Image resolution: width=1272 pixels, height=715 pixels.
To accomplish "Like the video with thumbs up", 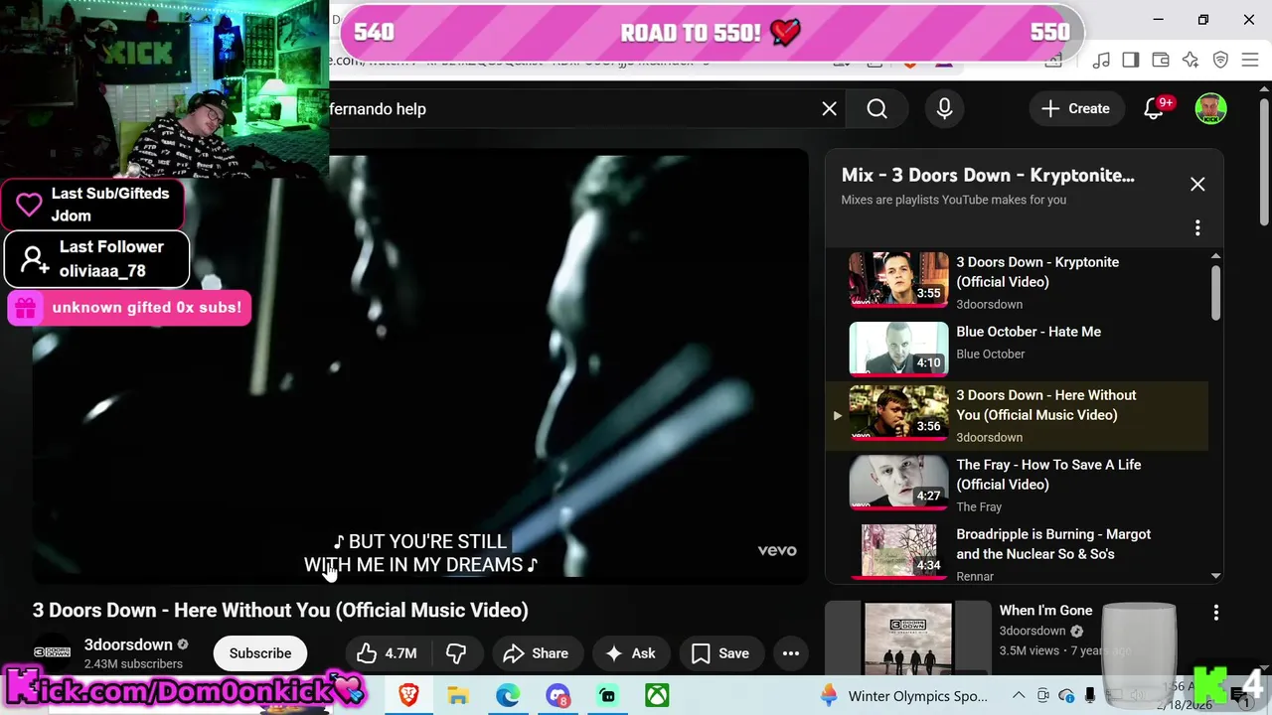I will (388, 653).
